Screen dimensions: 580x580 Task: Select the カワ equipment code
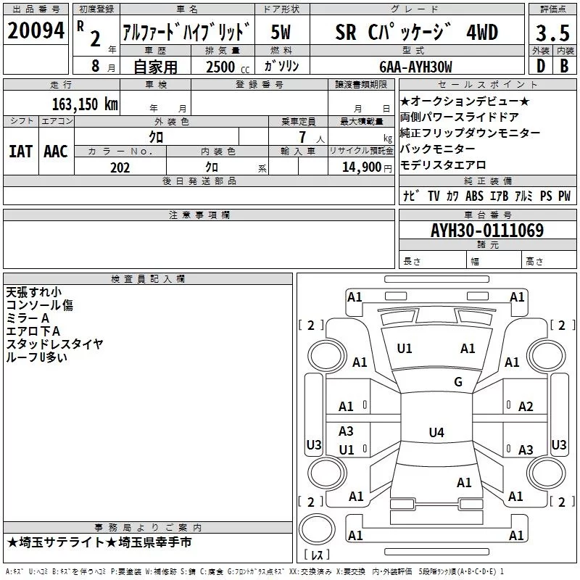pos(452,196)
